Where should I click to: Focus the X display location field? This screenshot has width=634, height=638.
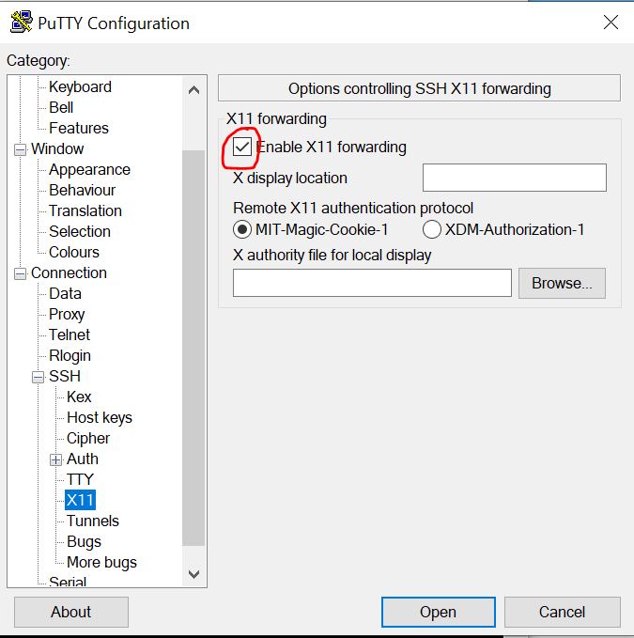click(x=514, y=178)
